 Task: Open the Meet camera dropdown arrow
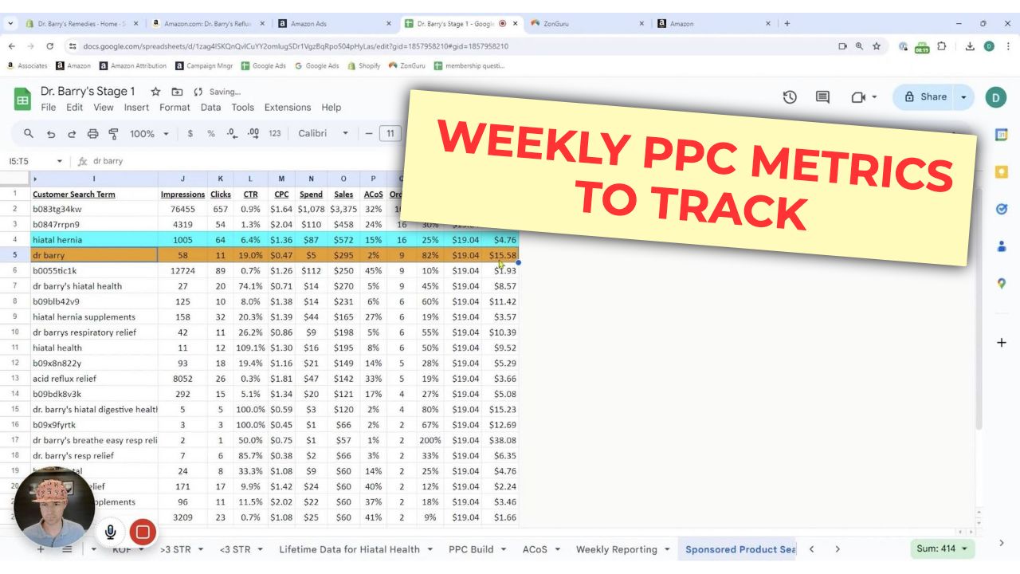pyautogui.click(x=875, y=97)
